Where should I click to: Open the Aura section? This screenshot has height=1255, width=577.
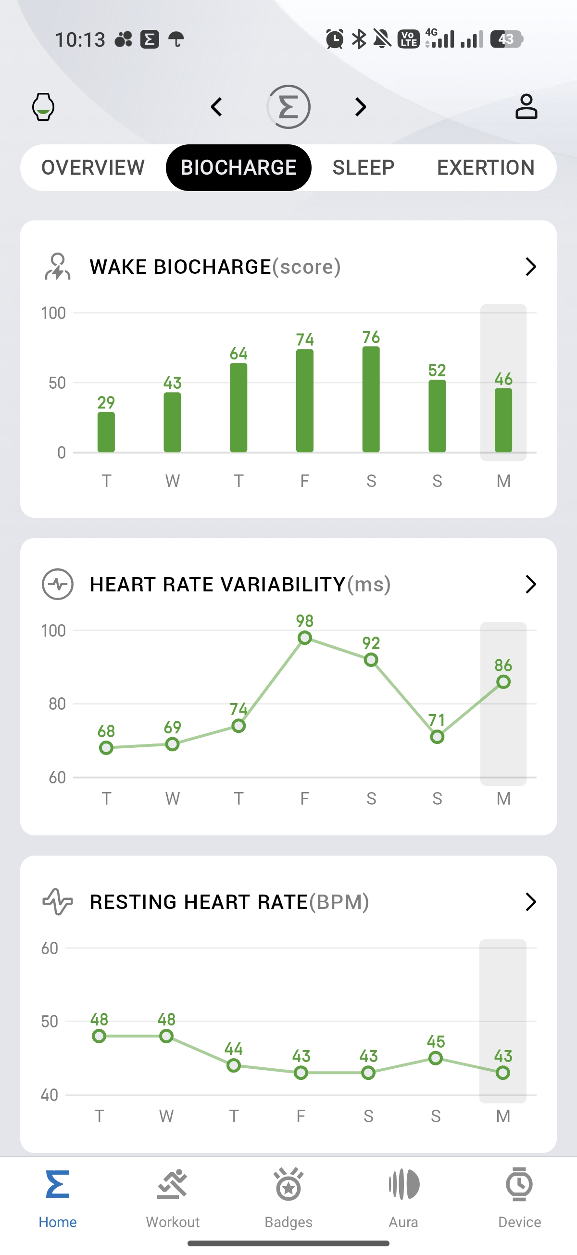tap(403, 1197)
